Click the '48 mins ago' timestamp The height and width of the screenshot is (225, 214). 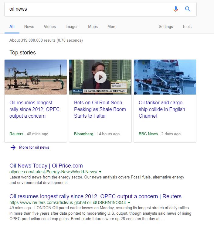(37, 134)
